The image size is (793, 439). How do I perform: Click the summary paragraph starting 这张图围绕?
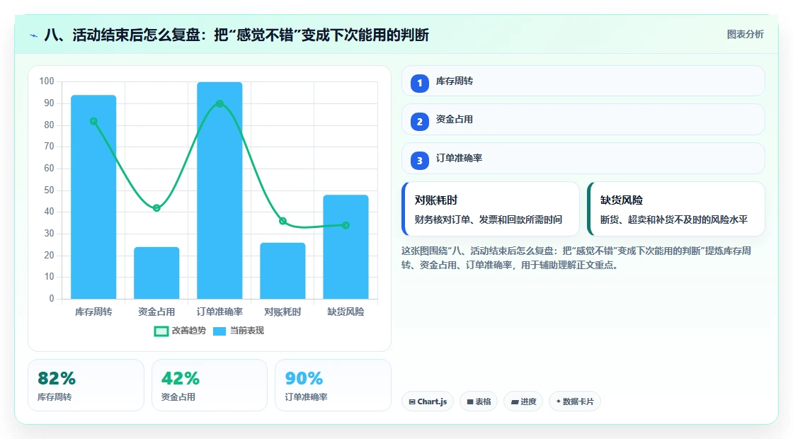pos(576,258)
